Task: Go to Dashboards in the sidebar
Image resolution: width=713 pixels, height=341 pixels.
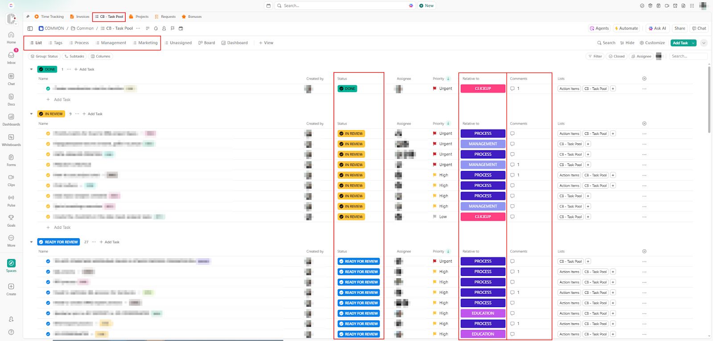Action: pyautogui.click(x=11, y=120)
